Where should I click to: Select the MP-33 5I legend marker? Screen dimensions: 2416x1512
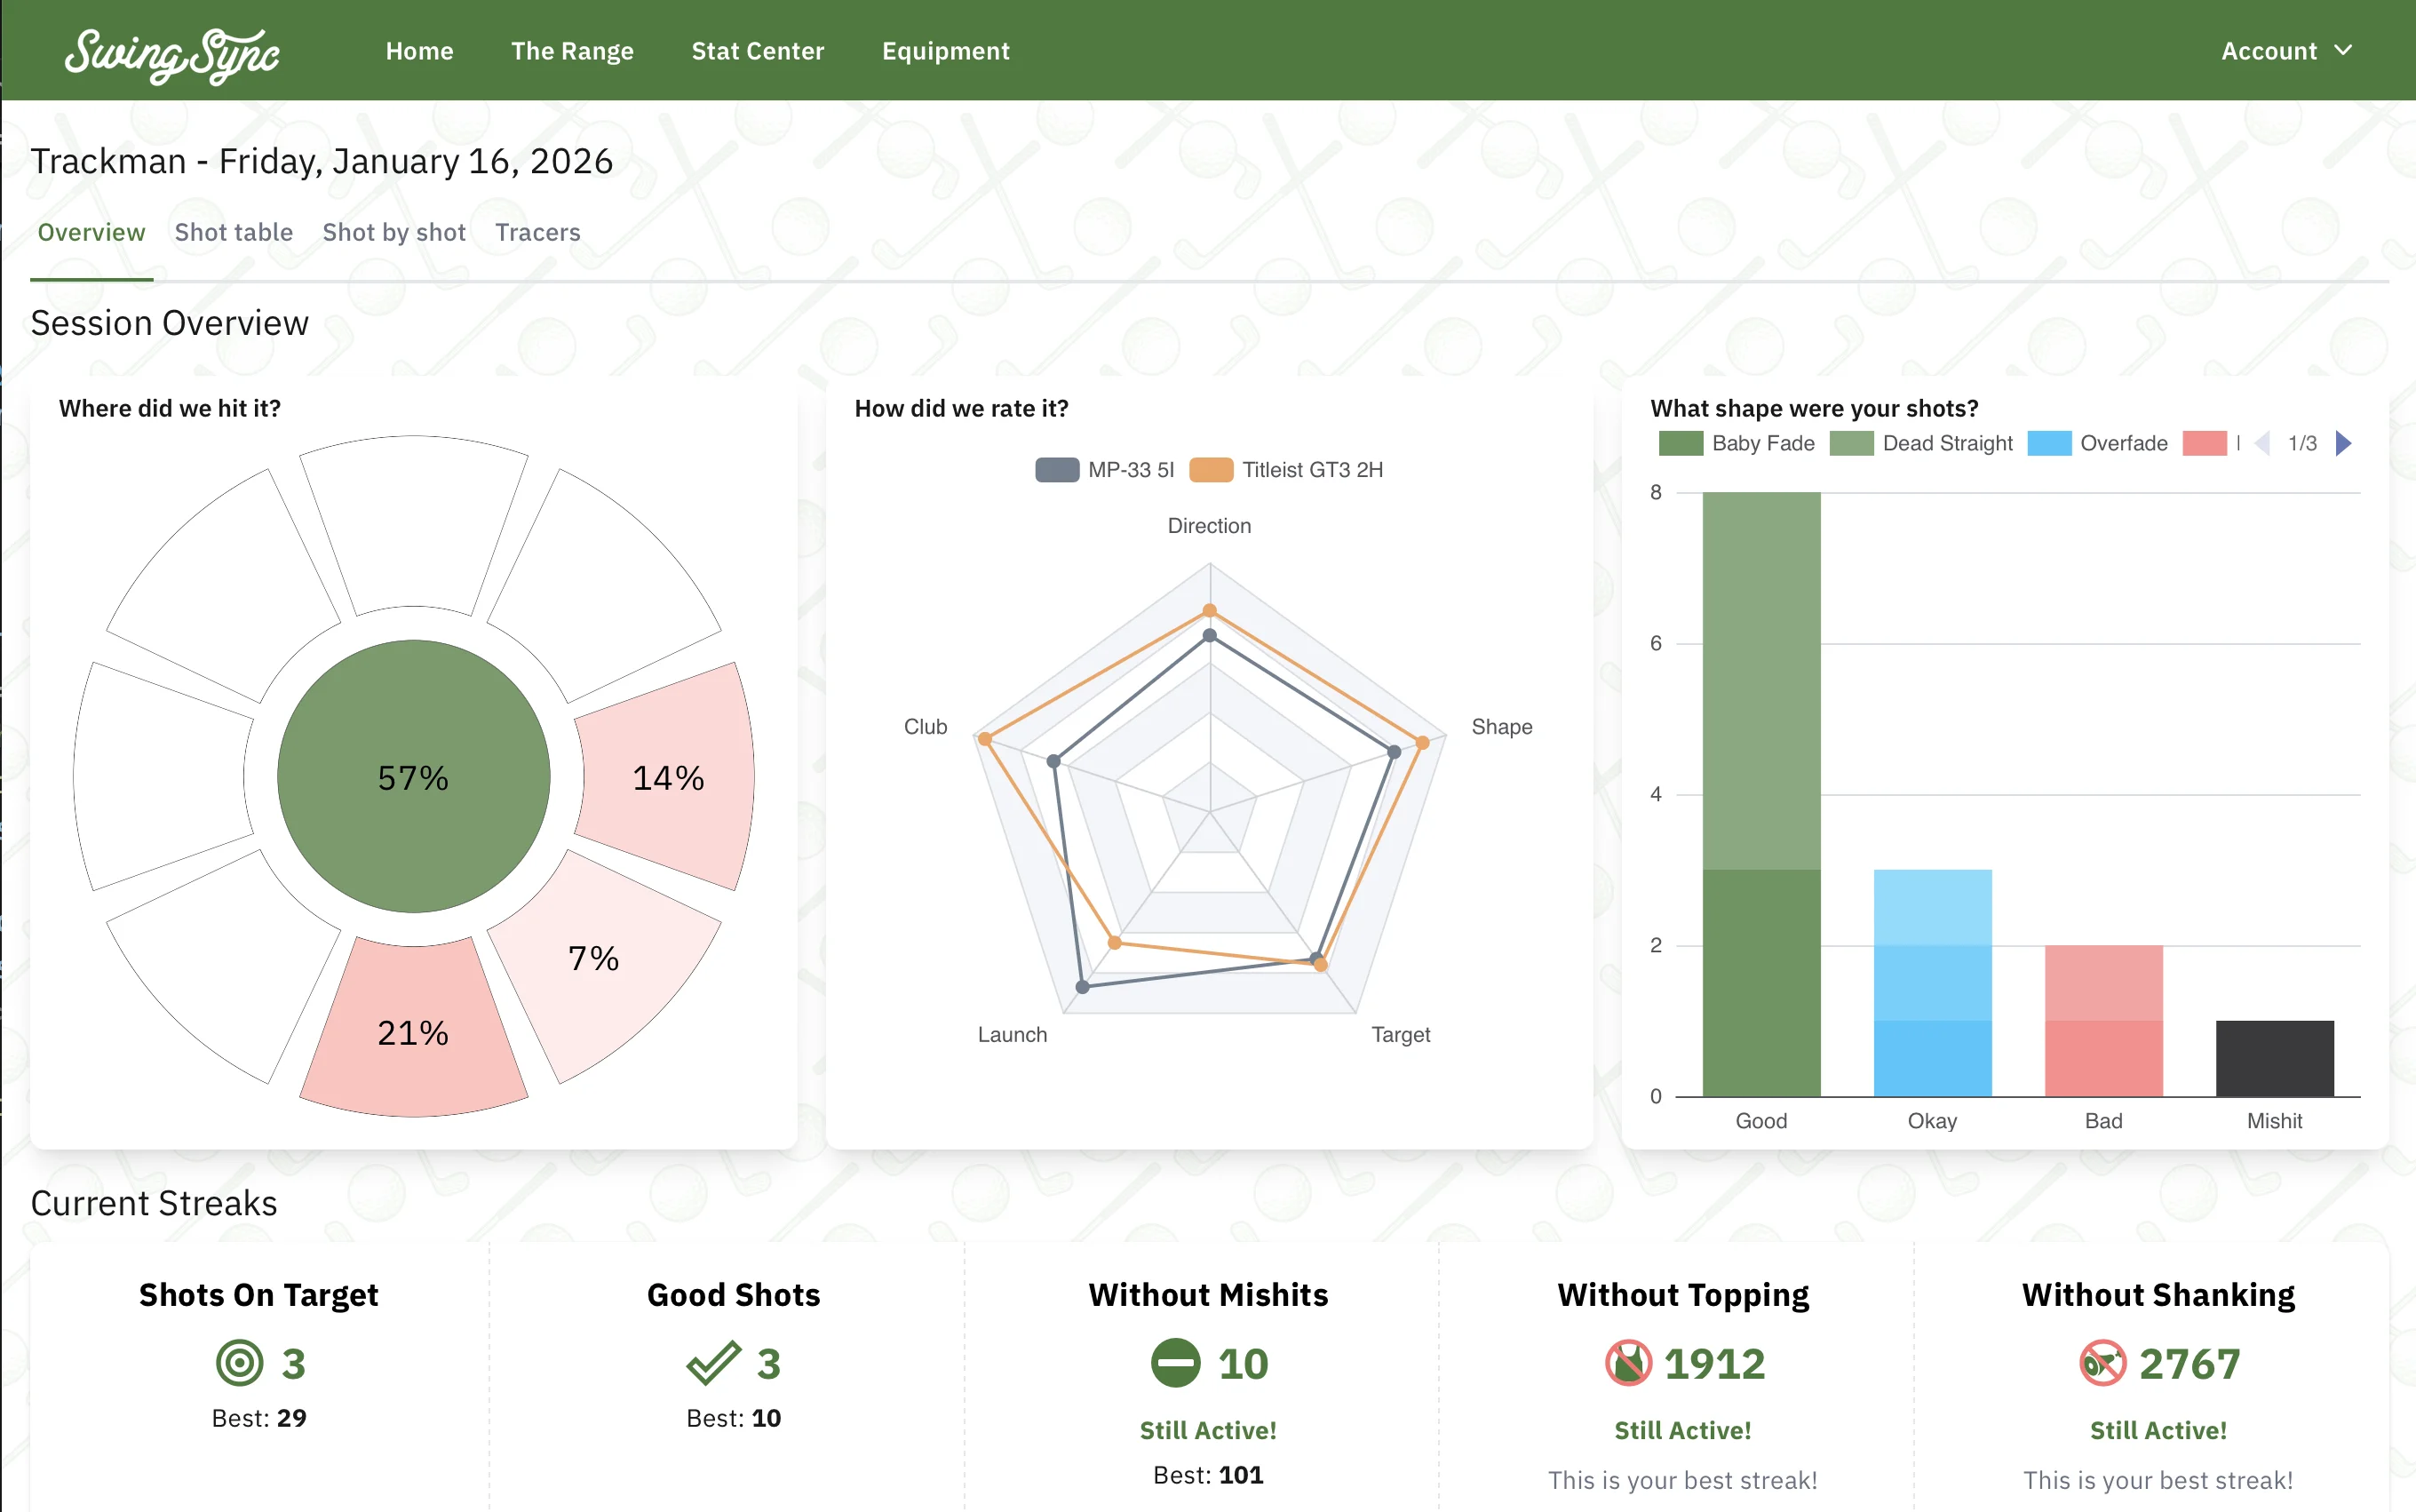tap(1057, 468)
